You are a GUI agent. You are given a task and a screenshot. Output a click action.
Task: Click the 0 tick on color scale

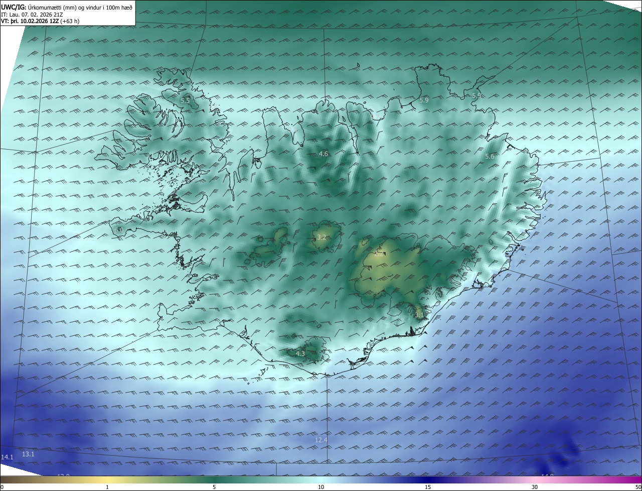pos(2,487)
